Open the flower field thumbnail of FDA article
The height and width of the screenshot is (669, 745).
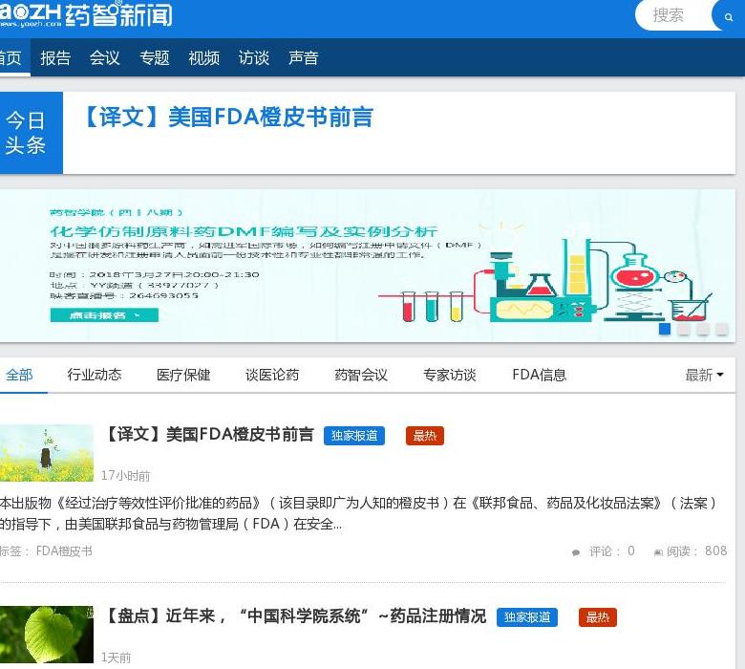point(47,453)
